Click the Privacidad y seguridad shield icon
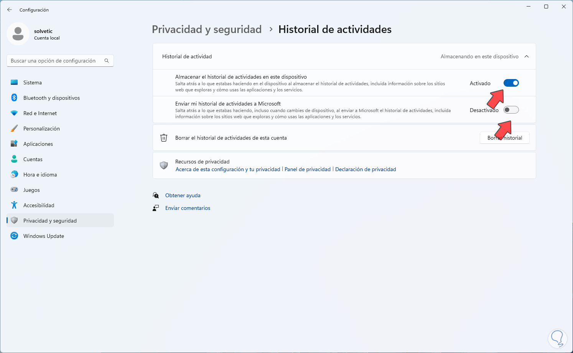The height and width of the screenshot is (353, 573). (x=14, y=221)
